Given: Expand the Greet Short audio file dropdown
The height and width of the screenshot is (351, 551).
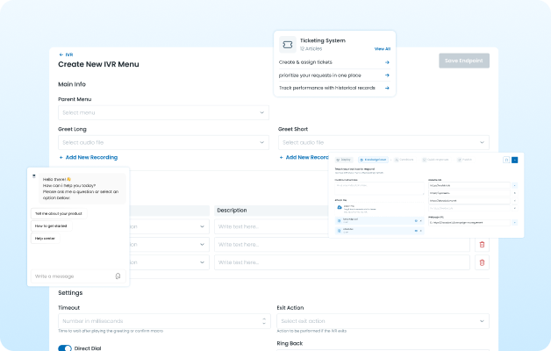Looking at the screenshot, I should pyautogui.click(x=383, y=142).
